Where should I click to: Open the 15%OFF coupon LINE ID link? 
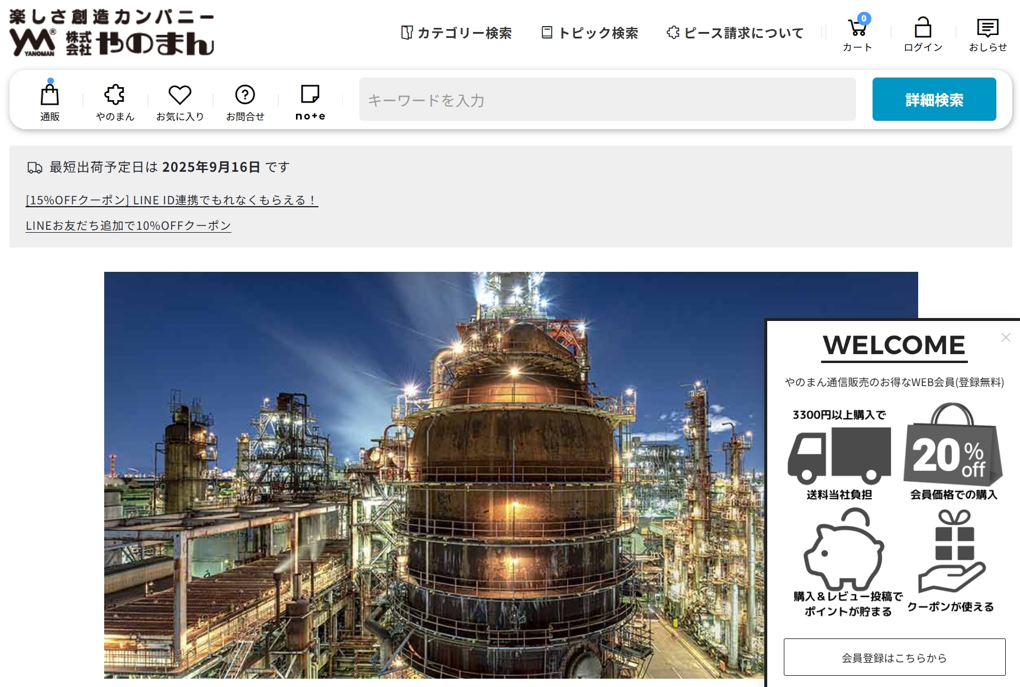click(x=172, y=200)
